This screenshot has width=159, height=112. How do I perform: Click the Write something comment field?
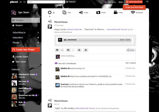point(95,57)
